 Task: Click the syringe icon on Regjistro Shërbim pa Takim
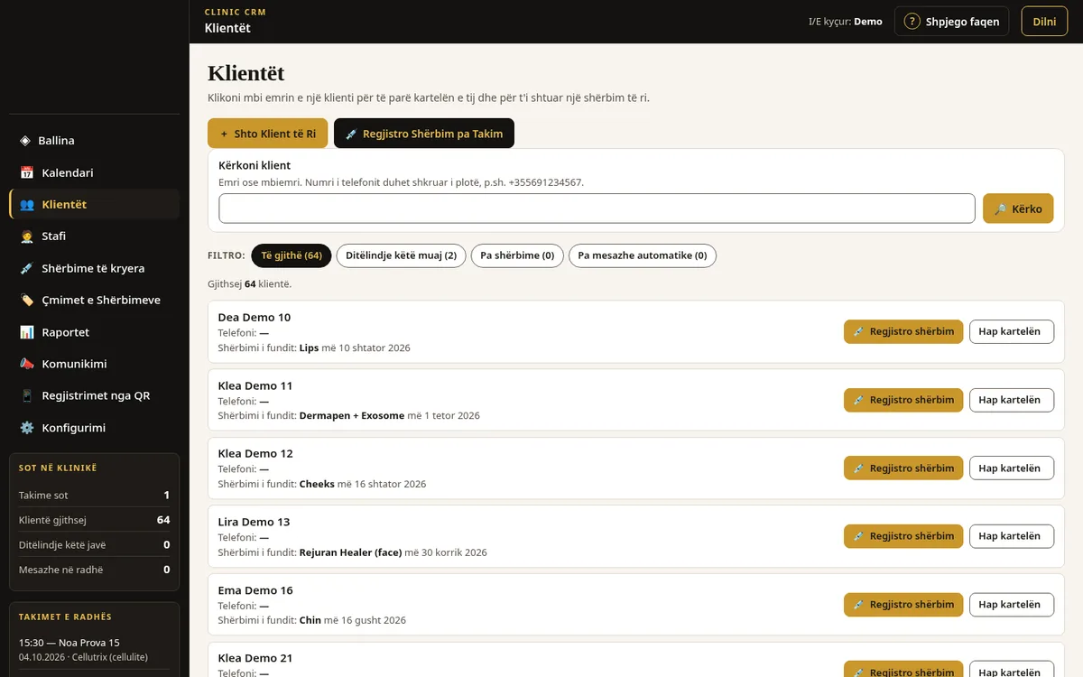(x=351, y=134)
